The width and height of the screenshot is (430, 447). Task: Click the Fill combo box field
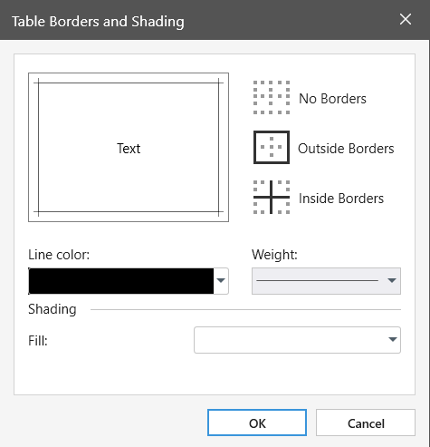pos(297,340)
